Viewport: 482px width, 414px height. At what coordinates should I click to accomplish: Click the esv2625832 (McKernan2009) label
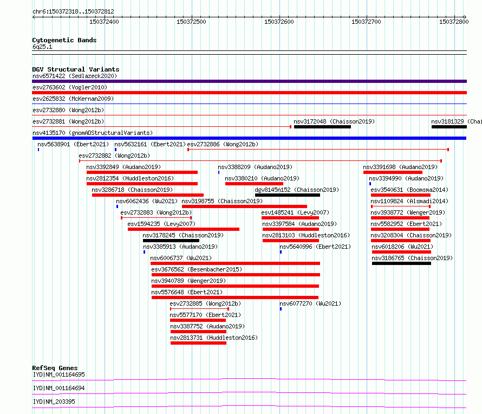tap(73, 99)
